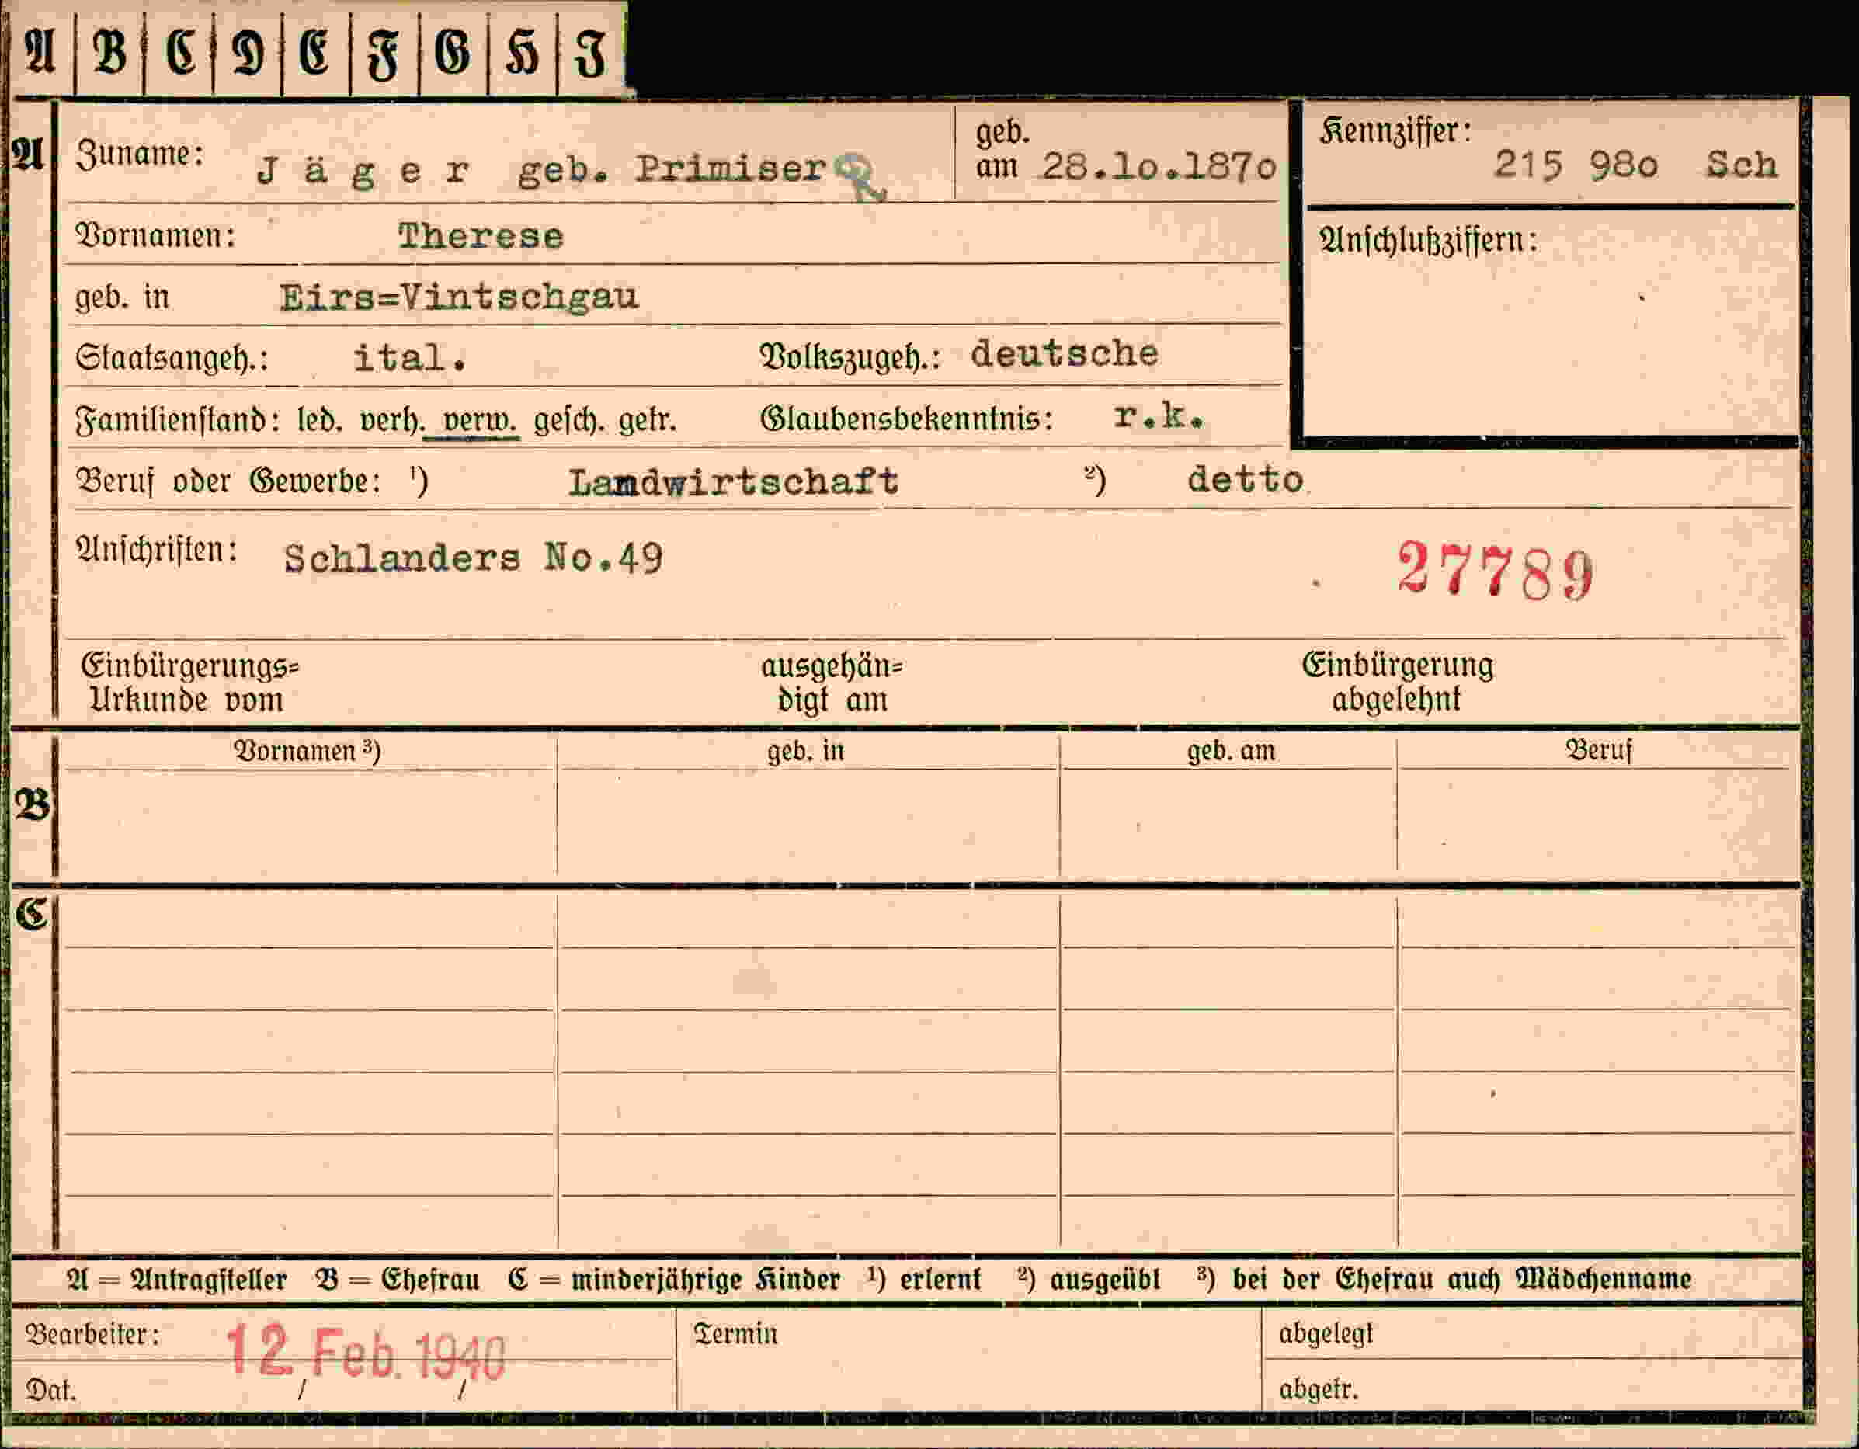Click the red date stamp '12 Feb. 1940'
1859x1449 pixels.
(366, 1353)
